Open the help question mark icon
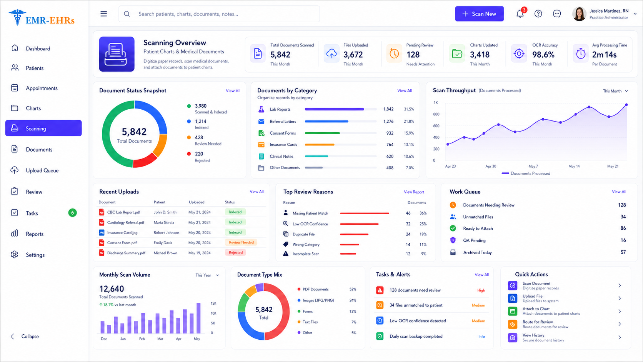 click(538, 14)
